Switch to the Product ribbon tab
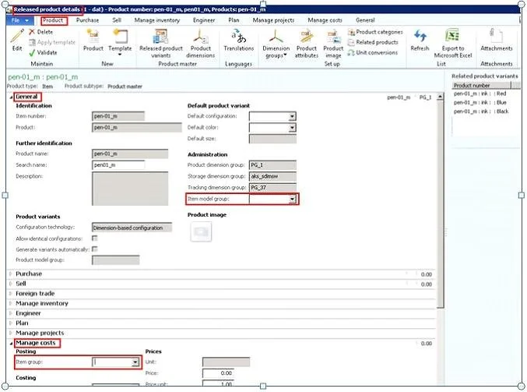Viewport: 527px width, 392px height. point(53,20)
